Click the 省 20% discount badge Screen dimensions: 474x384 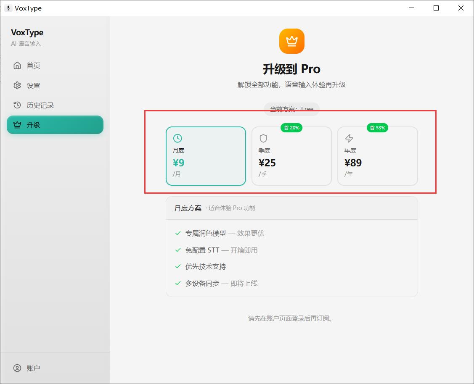(291, 128)
